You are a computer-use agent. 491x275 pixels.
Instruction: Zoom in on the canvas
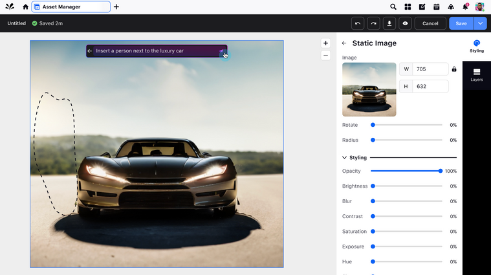pos(325,43)
